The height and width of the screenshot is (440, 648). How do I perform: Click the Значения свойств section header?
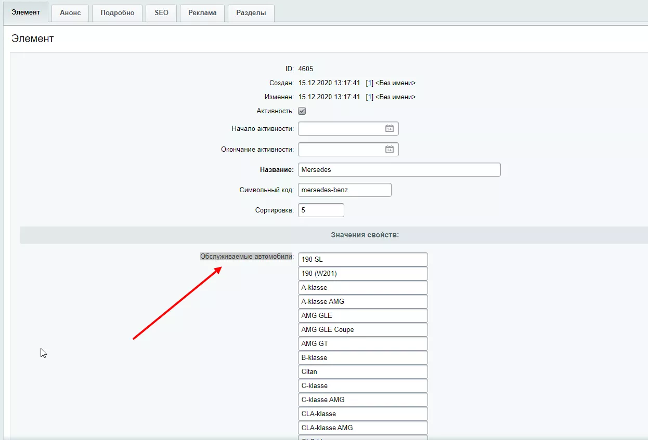point(365,235)
